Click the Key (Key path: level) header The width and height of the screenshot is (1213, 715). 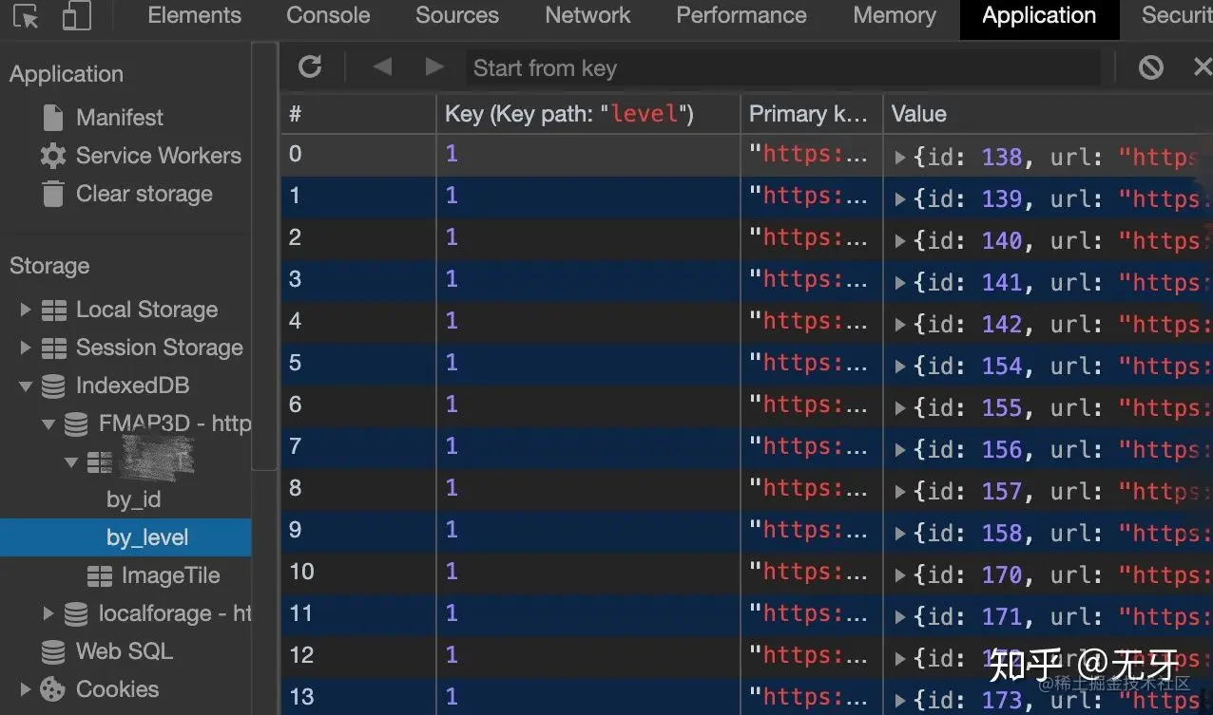click(x=588, y=114)
